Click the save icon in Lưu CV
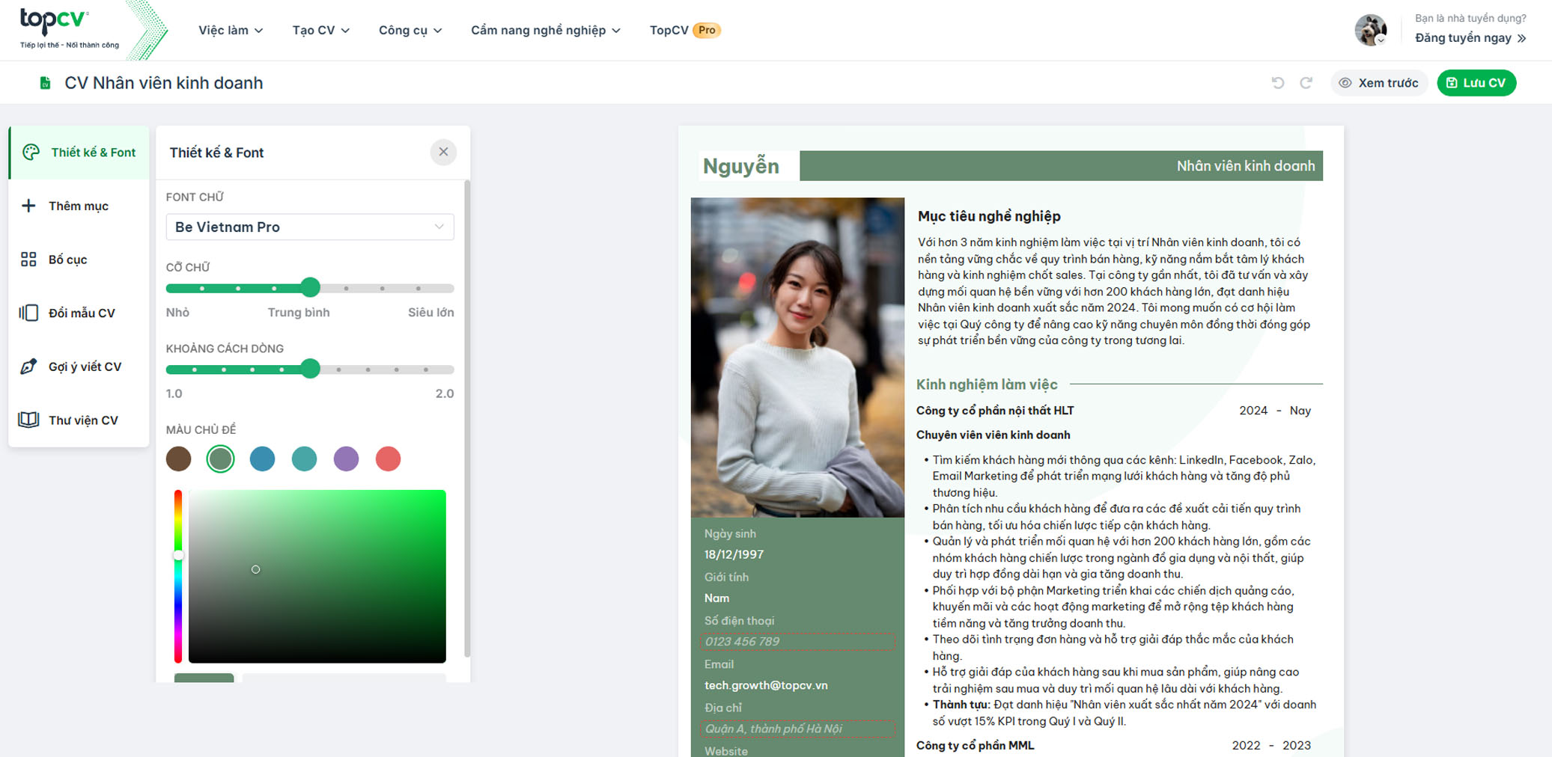This screenshot has width=1552, height=757. point(1452,83)
